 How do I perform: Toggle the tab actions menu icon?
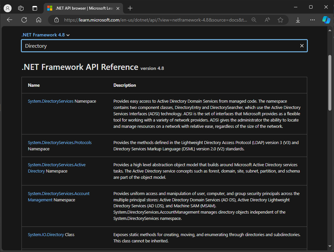pos(34,8)
